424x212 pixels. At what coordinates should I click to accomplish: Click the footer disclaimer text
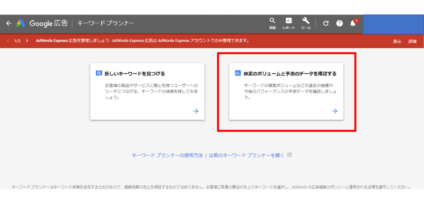(x=211, y=187)
